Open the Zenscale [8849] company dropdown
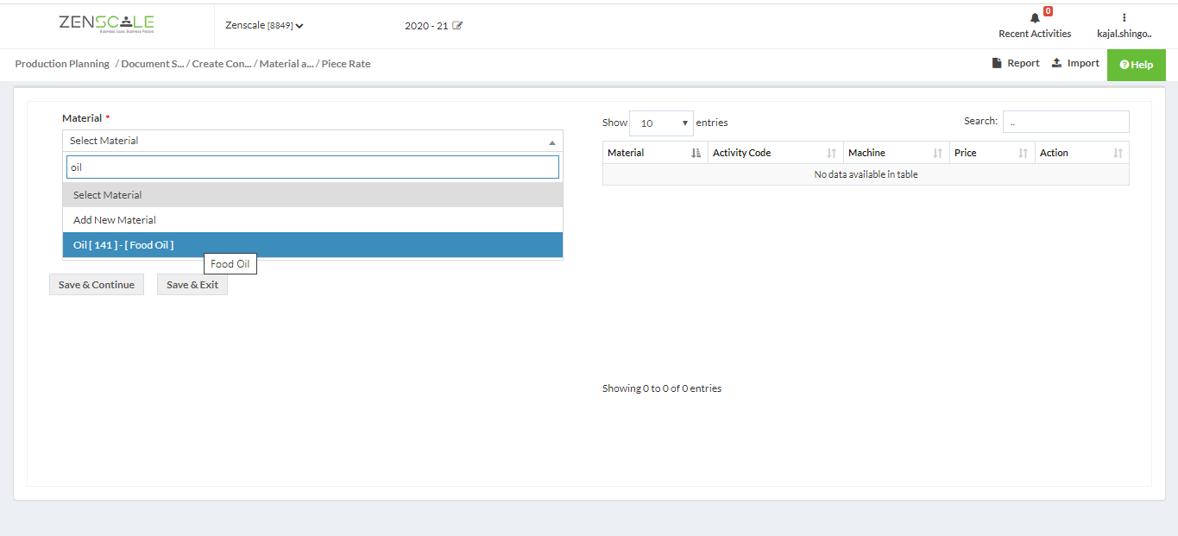Image resolution: width=1178 pixels, height=536 pixels. point(264,26)
